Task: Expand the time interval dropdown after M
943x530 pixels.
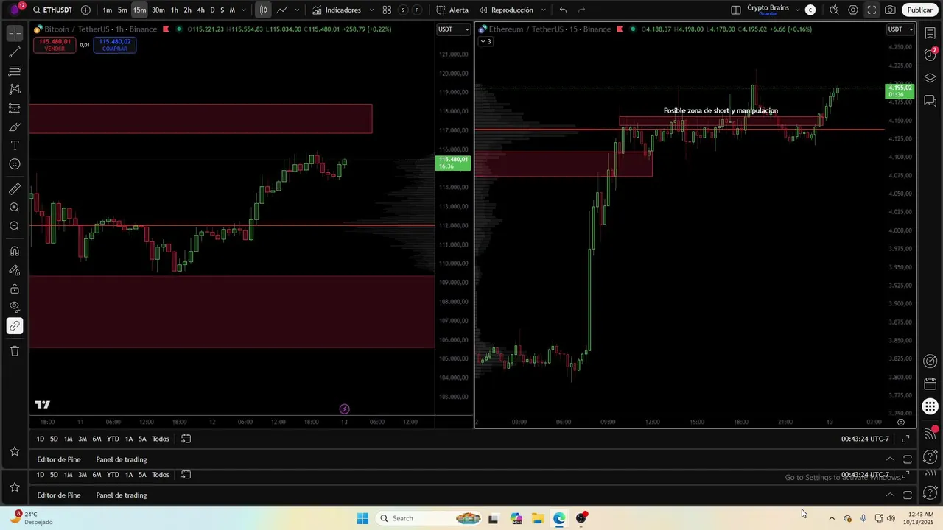Action: tap(243, 10)
